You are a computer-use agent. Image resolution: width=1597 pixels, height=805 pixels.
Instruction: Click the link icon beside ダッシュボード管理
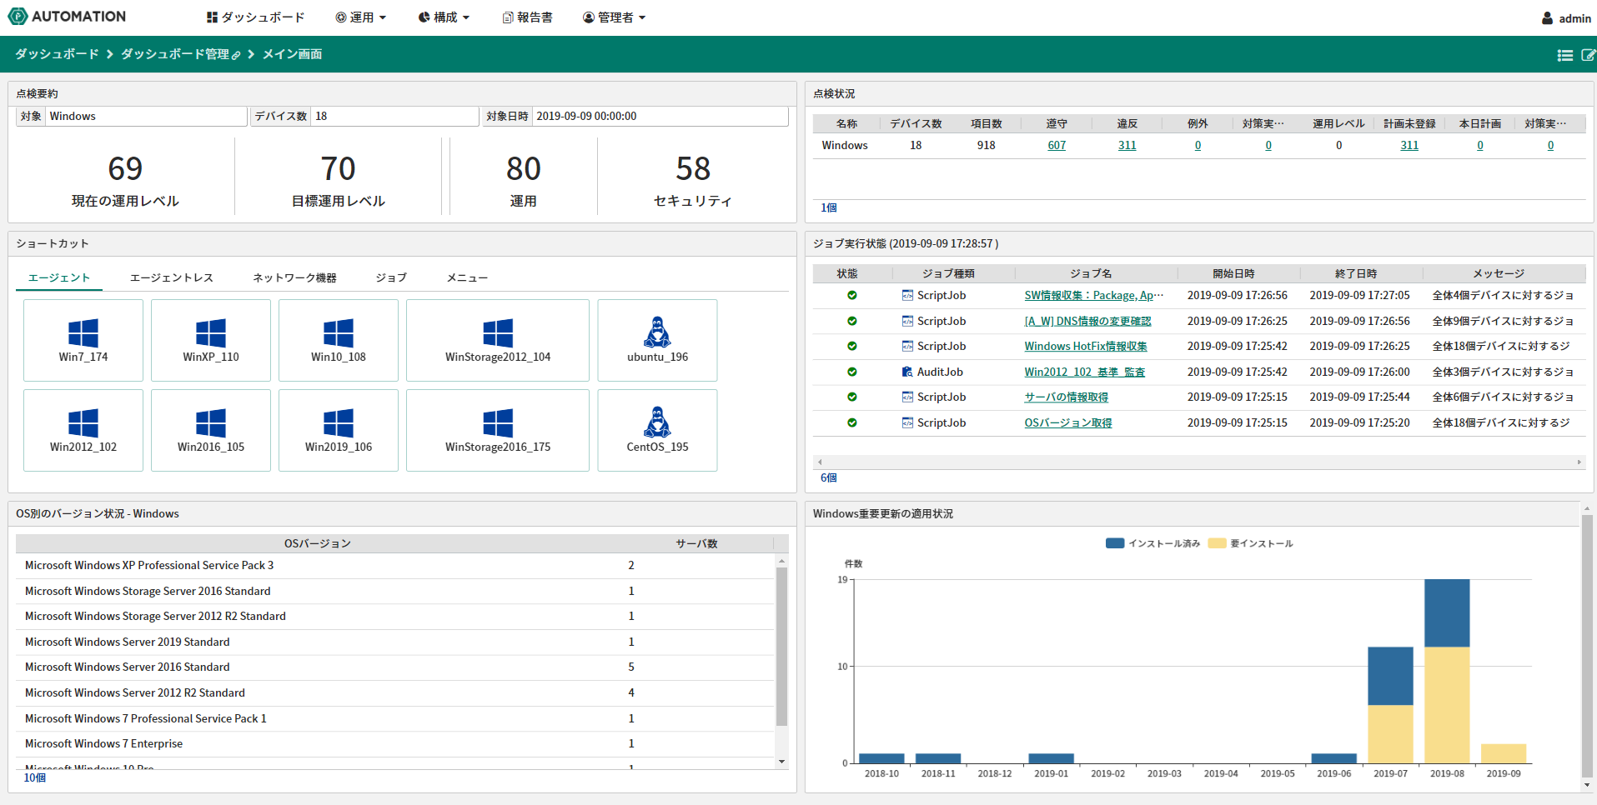(236, 56)
